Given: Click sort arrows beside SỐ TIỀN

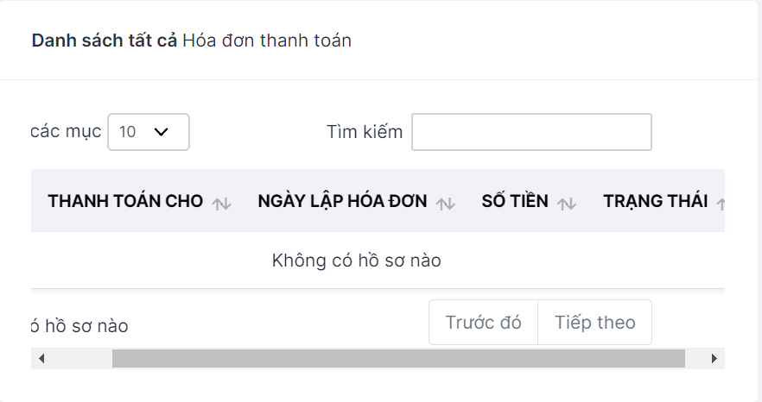Looking at the screenshot, I should coord(567,204).
